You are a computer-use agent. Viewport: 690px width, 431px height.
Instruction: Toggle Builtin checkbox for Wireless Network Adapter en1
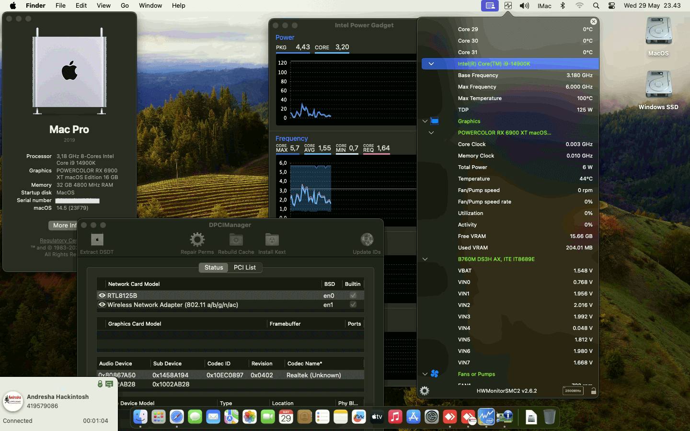[x=353, y=305]
